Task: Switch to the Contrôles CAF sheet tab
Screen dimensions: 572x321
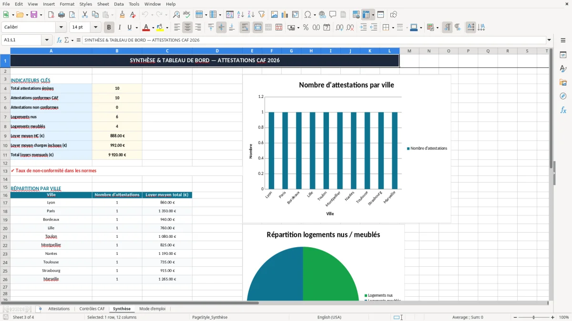Action: pos(92,309)
